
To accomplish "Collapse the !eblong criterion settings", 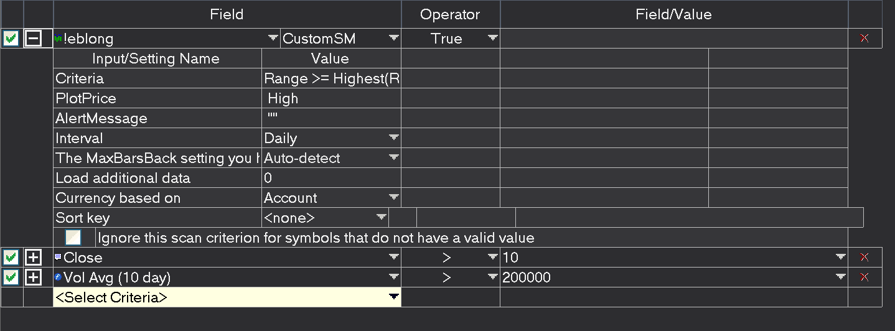I will 33,39.
